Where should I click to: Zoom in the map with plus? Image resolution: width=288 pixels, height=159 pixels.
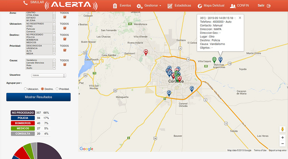(283, 138)
